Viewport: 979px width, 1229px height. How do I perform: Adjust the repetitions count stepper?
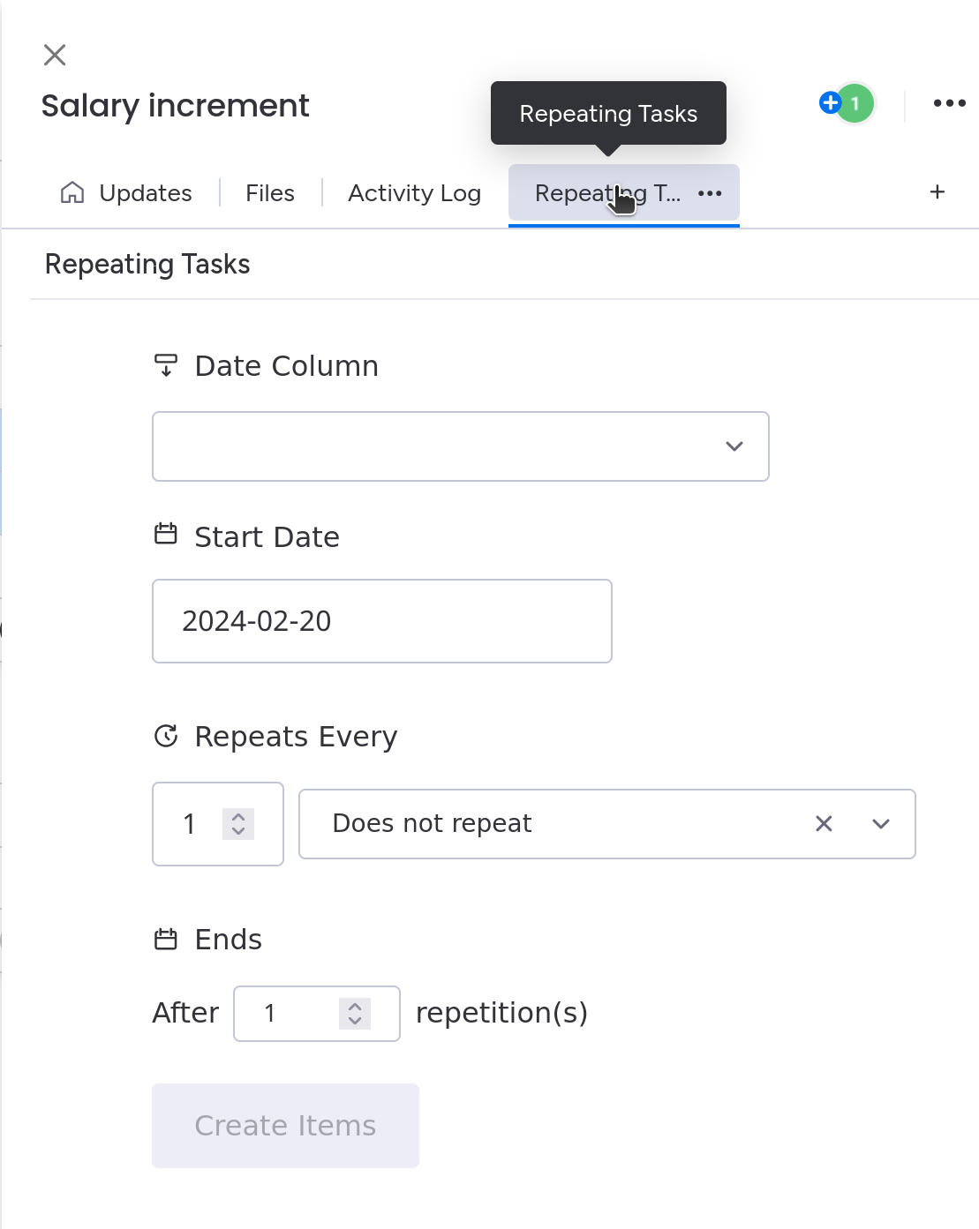click(x=355, y=1013)
